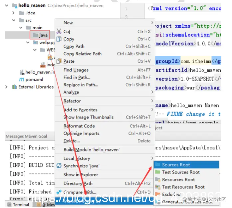Screen dimensions: 232x208
Task: Select hello_maven.iml in project tree
Action: point(40,72)
